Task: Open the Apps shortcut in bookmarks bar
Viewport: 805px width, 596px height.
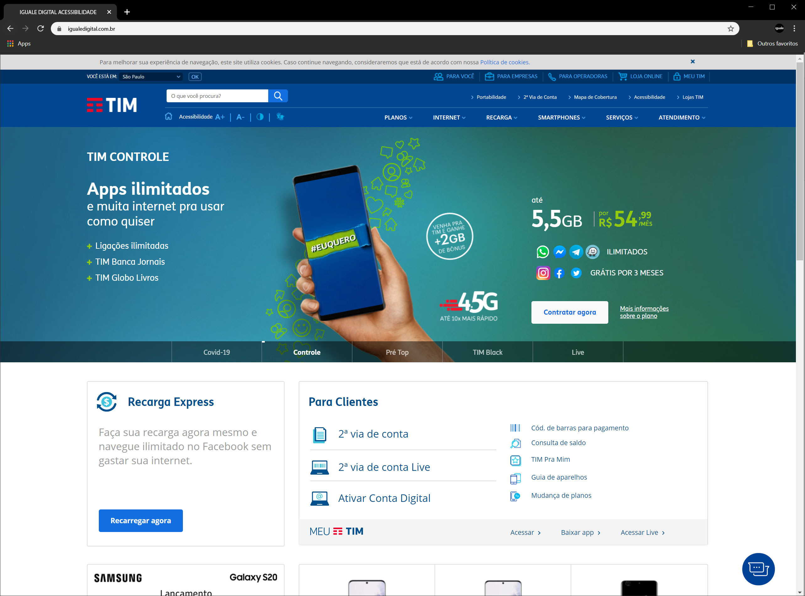Action: [x=19, y=43]
